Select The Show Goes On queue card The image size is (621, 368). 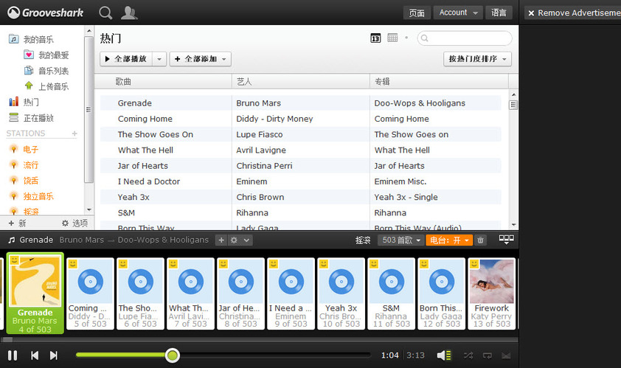[140, 294]
